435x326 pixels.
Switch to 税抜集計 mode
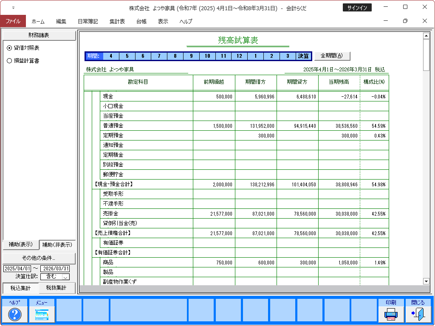(x=57, y=288)
